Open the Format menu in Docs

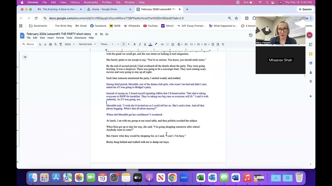[60, 38]
